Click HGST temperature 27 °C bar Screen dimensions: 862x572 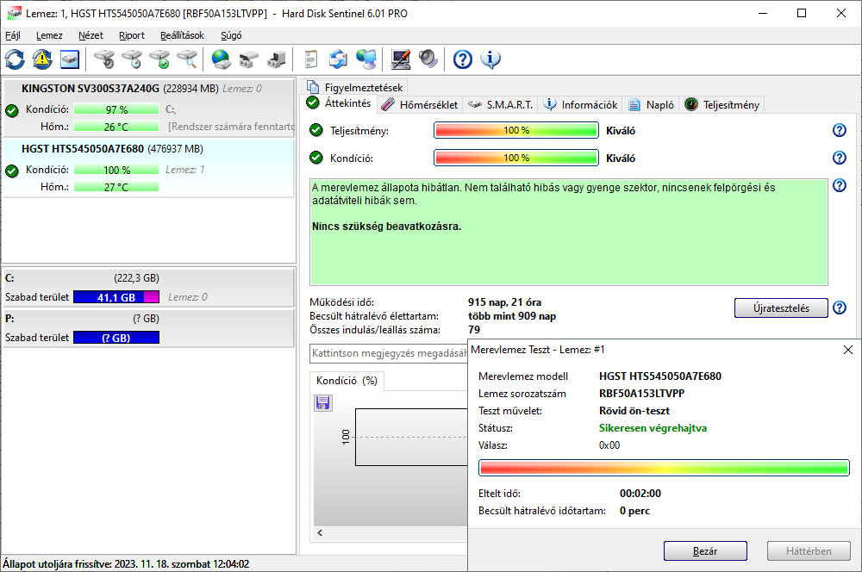tap(116, 187)
